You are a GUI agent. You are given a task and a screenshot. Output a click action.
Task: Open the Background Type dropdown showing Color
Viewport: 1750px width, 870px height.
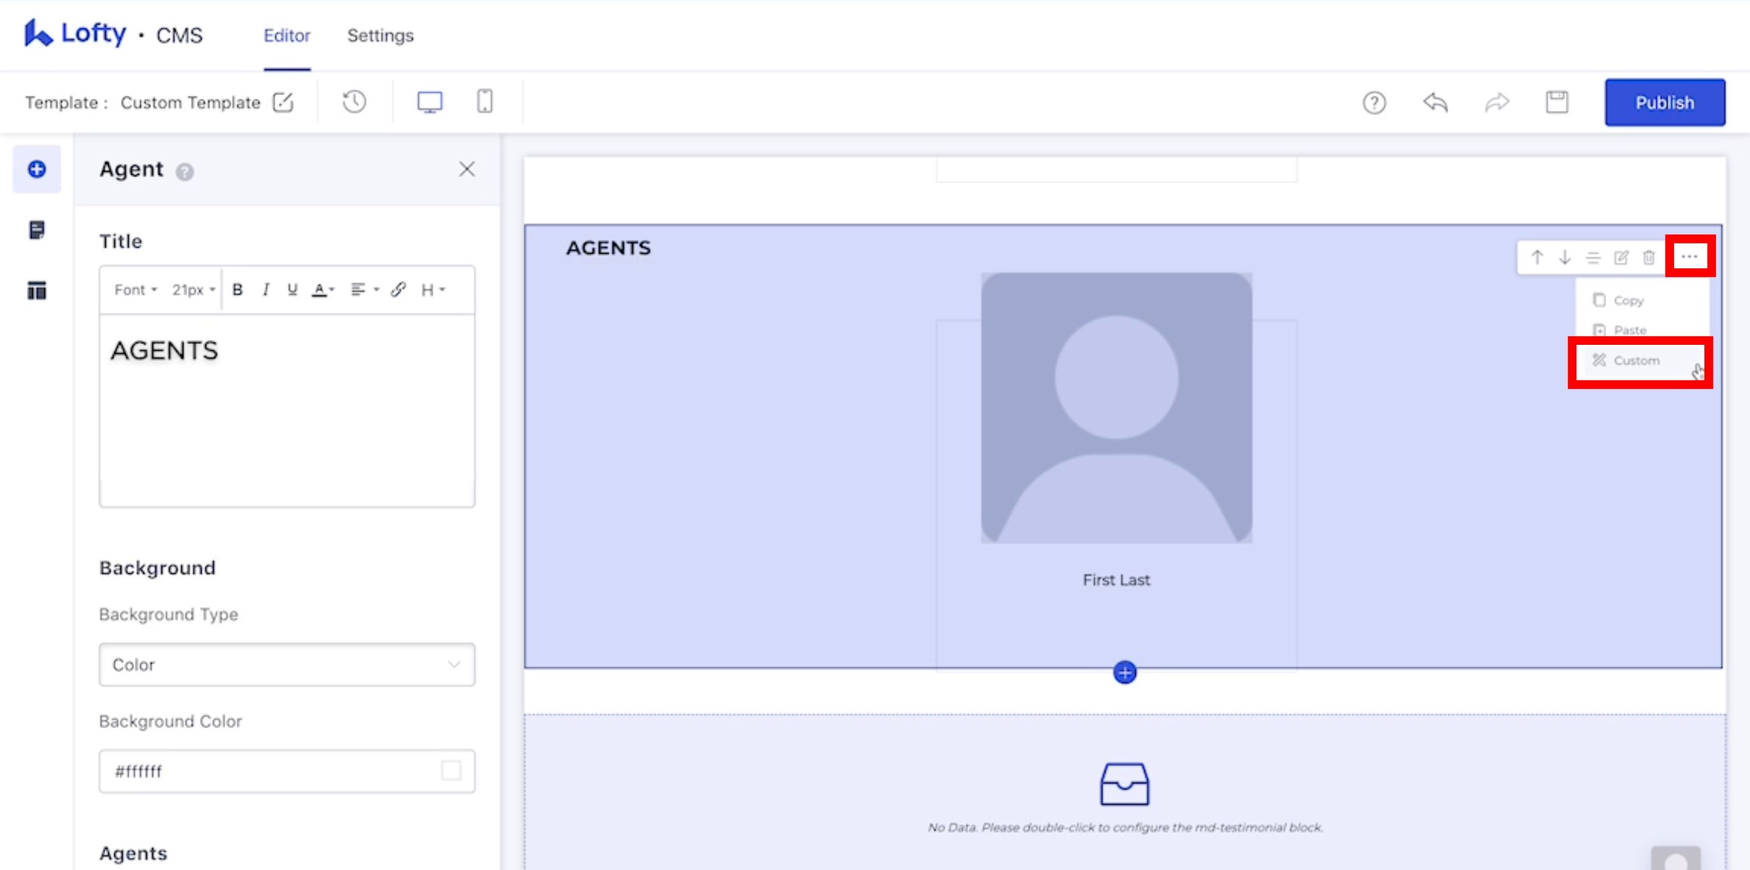point(286,665)
